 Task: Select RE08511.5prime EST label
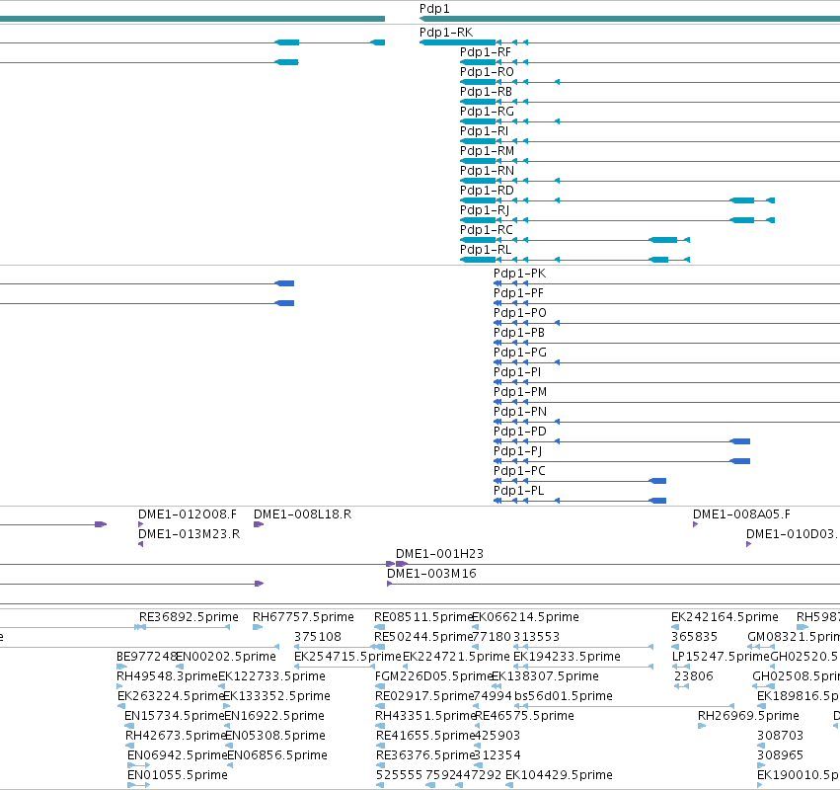[x=423, y=617]
